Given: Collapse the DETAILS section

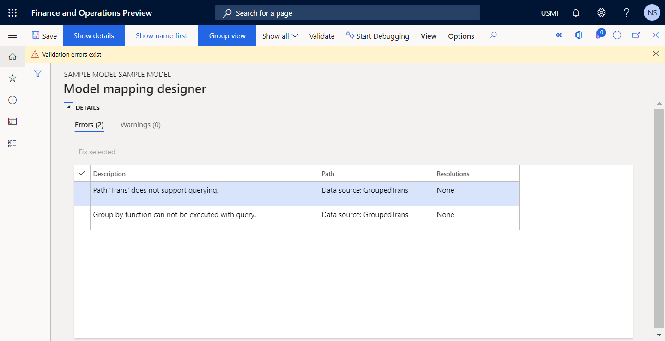Looking at the screenshot, I should (67, 106).
